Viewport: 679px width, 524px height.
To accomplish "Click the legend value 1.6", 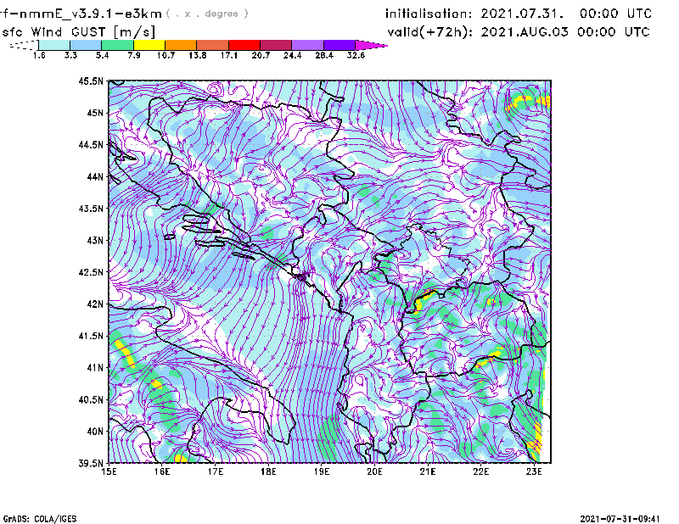I will click(x=39, y=55).
